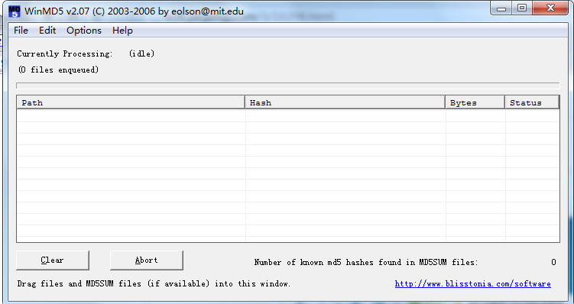574x304 pixels.
Task: Sort by the Hash column header
Action: coord(345,102)
